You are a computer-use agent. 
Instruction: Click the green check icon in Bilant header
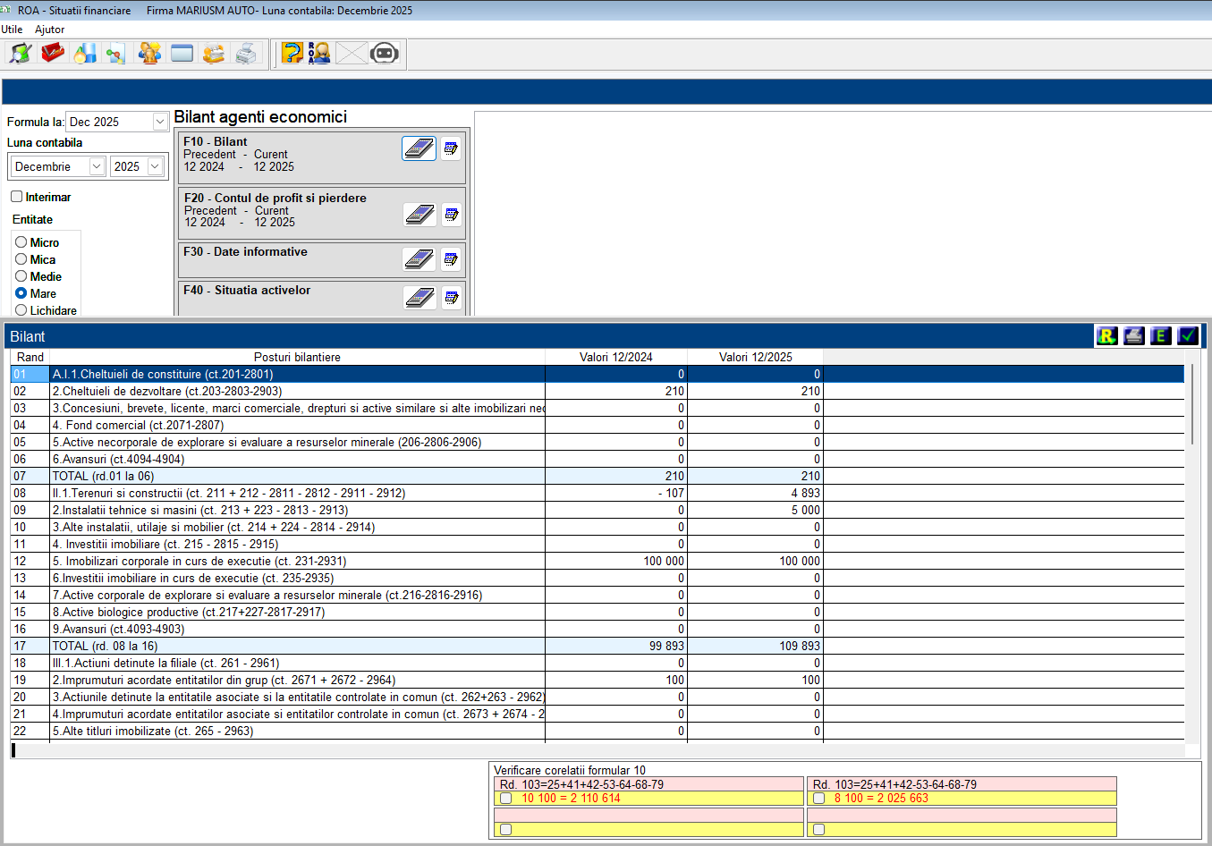1188,336
